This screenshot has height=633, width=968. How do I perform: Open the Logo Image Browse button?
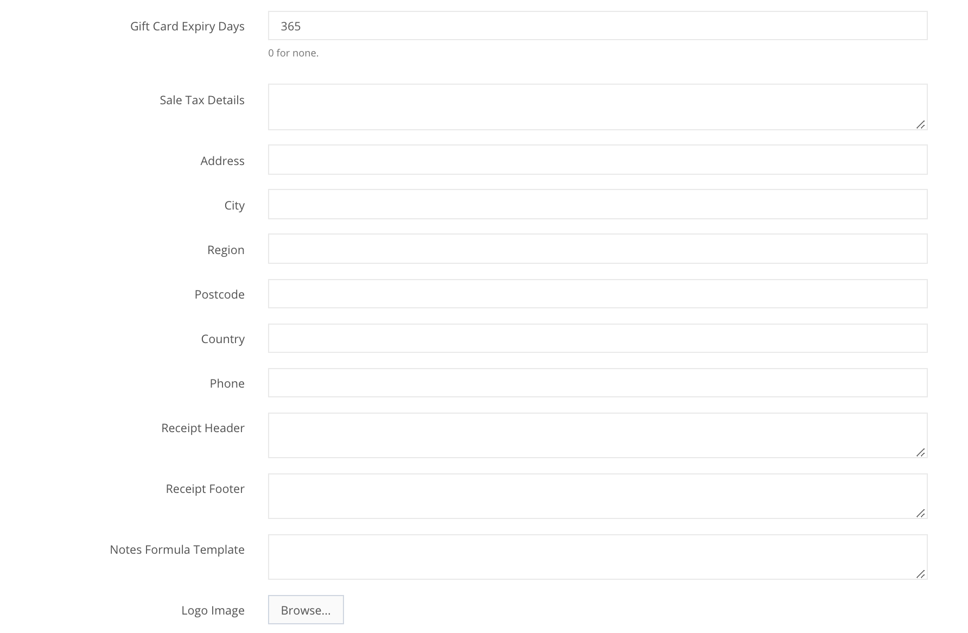306,610
